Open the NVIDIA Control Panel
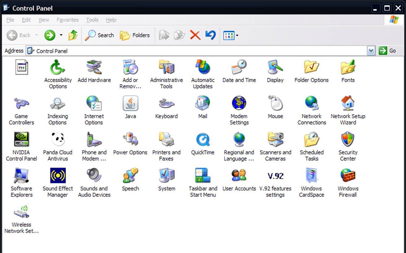This screenshot has height=253, width=406. 21,139
